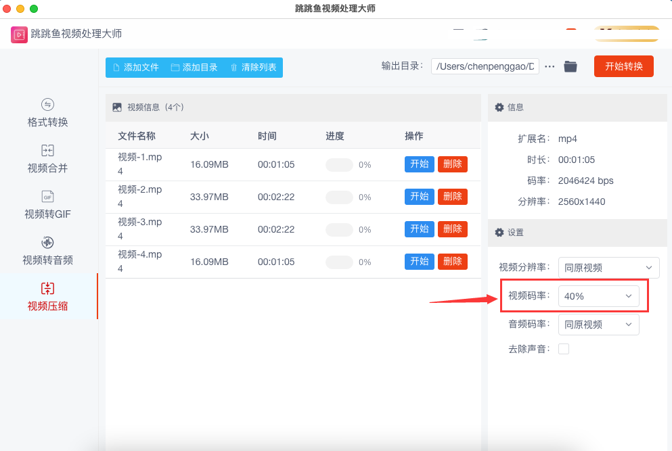672x451 pixels.
Task: Switch to 视频压缩 label in sidebar
Action: tap(47, 306)
